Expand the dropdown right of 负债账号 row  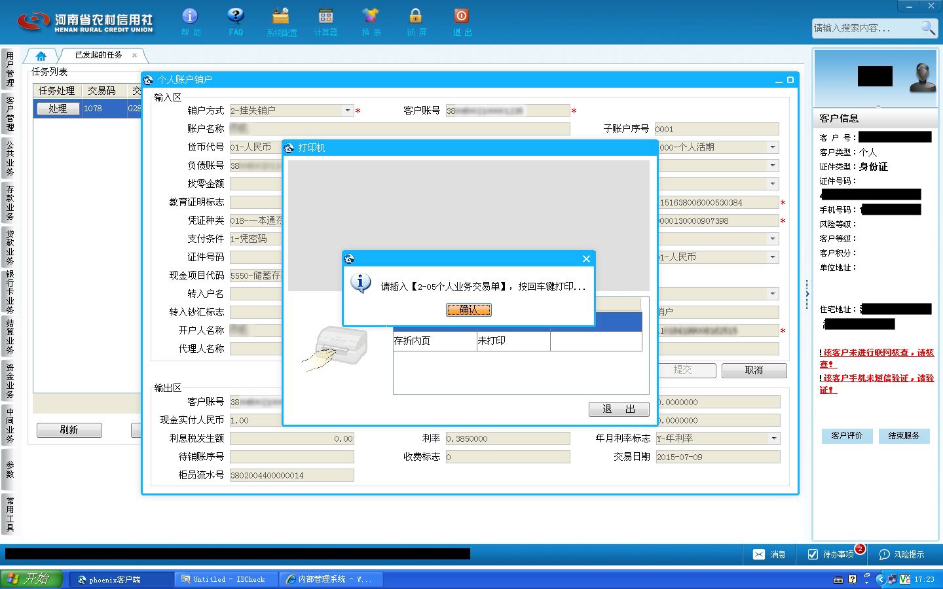[x=773, y=166]
